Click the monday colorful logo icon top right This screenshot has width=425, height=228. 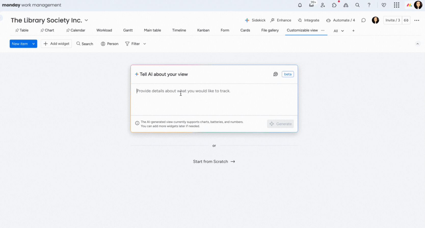pos(409,5)
